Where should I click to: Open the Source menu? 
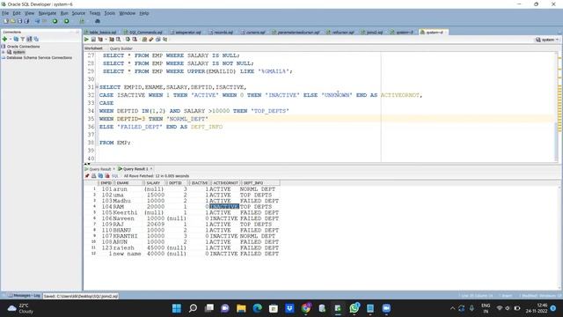[78, 13]
